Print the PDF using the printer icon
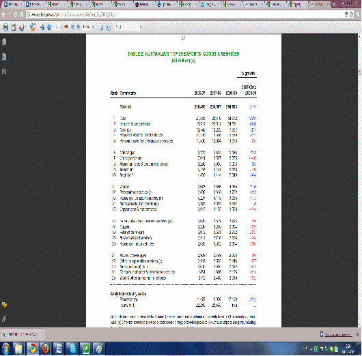The width and height of the screenshot is (362, 356). (x=5, y=27)
